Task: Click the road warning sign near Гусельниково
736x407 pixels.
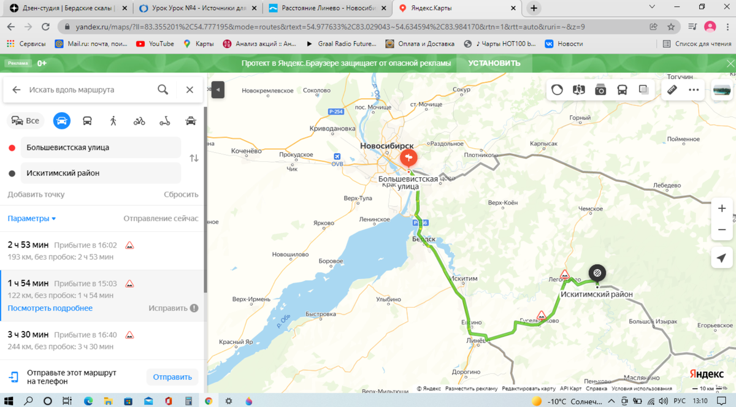Action: coord(542,315)
